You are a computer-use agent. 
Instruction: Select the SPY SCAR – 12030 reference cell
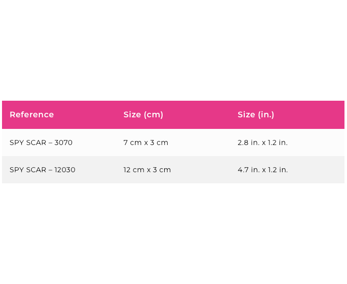pyautogui.click(x=42, y=170)
